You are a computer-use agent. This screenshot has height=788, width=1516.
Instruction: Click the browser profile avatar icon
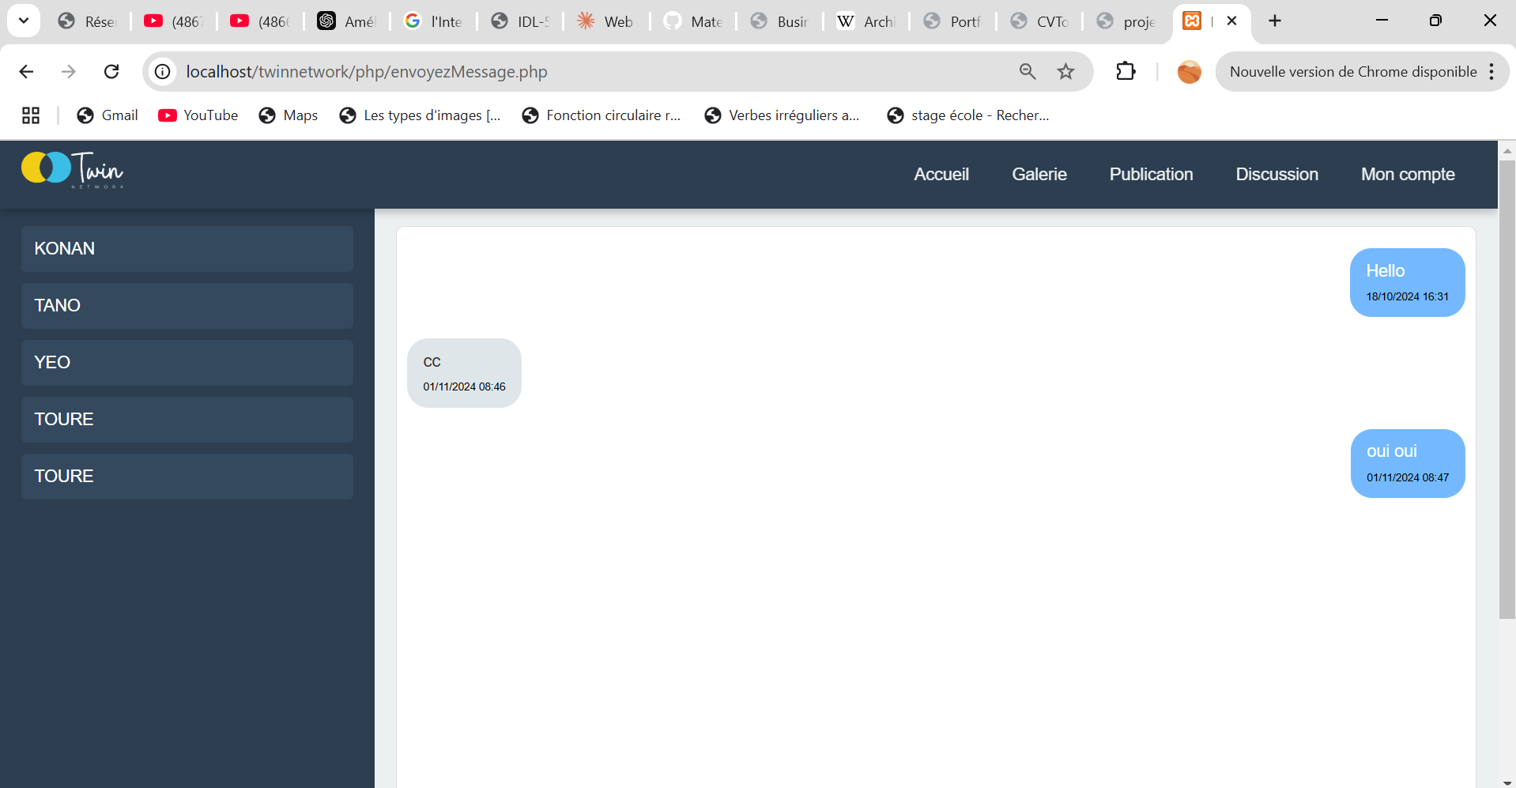pos(1189,71)
